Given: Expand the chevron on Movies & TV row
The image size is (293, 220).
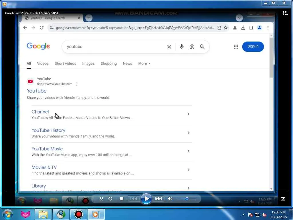Looking at the screenshot, I should (188, 170).
